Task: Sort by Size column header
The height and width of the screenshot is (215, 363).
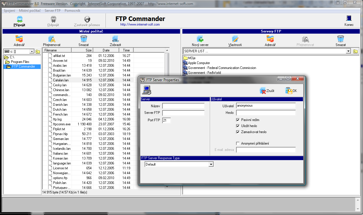Action: [82, 50]
